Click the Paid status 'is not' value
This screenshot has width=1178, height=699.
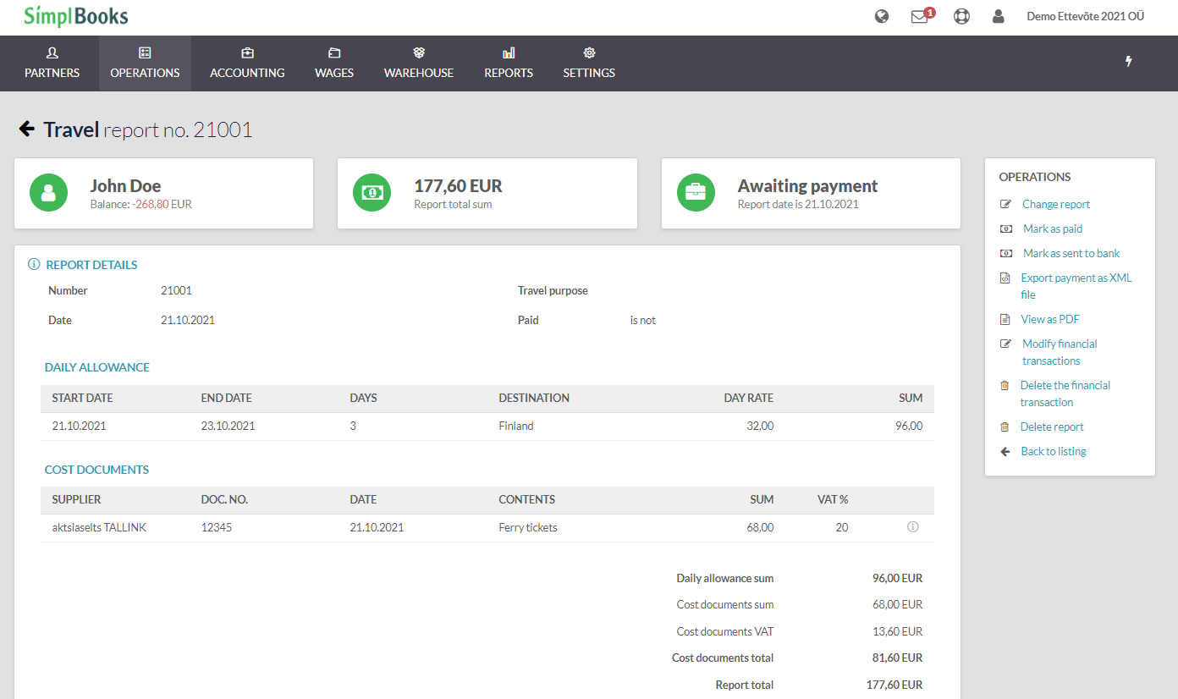point(643,320)
